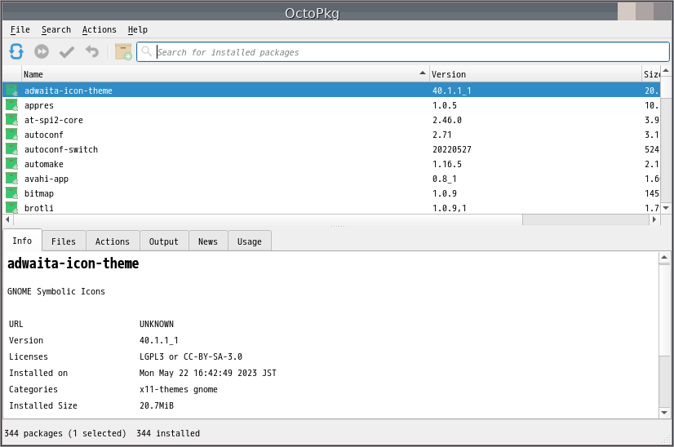Click the brotli package status icon
This screenshot has width=674, height=447.
coord(12,207)
